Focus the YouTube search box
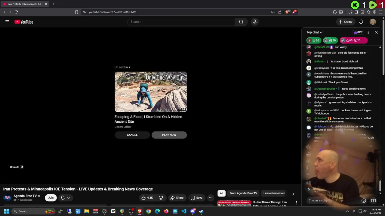 [x=181, y=22]
